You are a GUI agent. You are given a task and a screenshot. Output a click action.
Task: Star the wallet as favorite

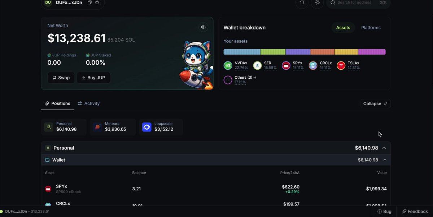[x=97, y=3]
